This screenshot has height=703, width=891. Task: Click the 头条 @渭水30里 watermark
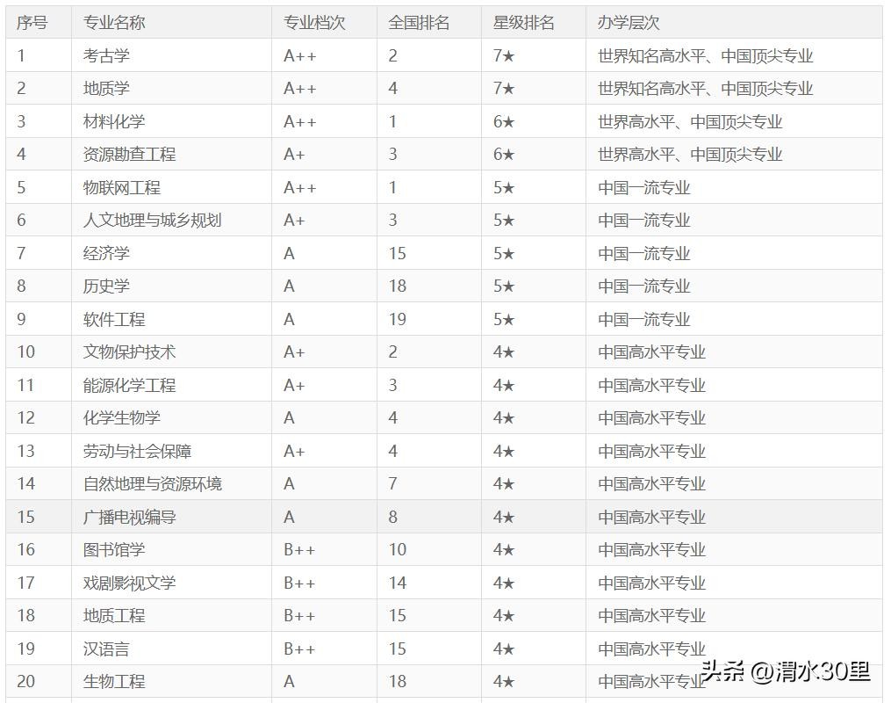pyautogui.click(x=785, y=672)
